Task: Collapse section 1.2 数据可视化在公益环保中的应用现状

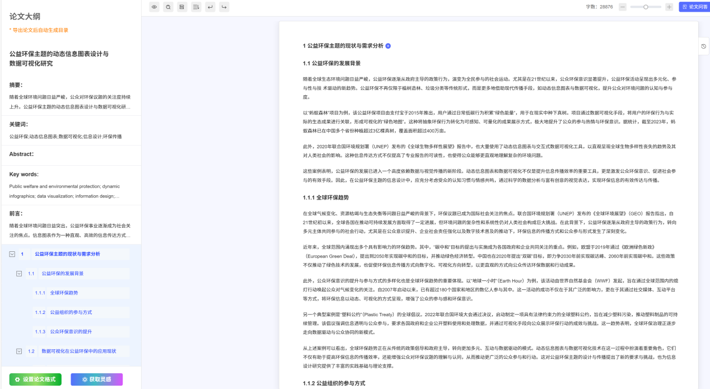Action: point(19,351)
